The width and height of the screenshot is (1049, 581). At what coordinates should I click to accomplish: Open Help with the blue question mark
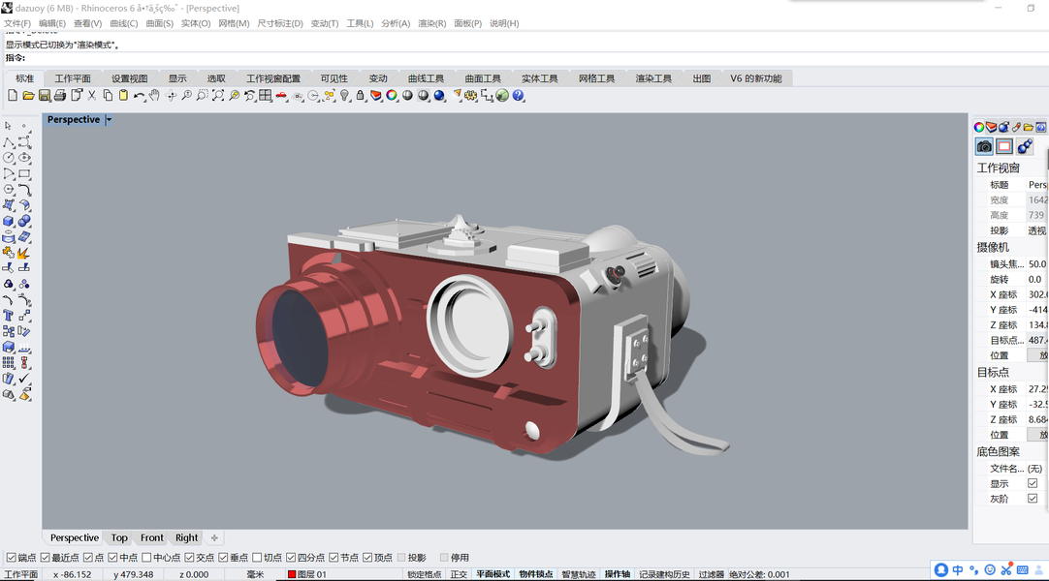click(519, 96)
